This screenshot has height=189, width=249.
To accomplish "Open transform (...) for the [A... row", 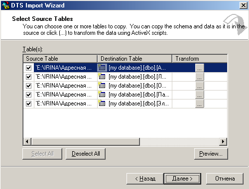I will coord(200,68).
